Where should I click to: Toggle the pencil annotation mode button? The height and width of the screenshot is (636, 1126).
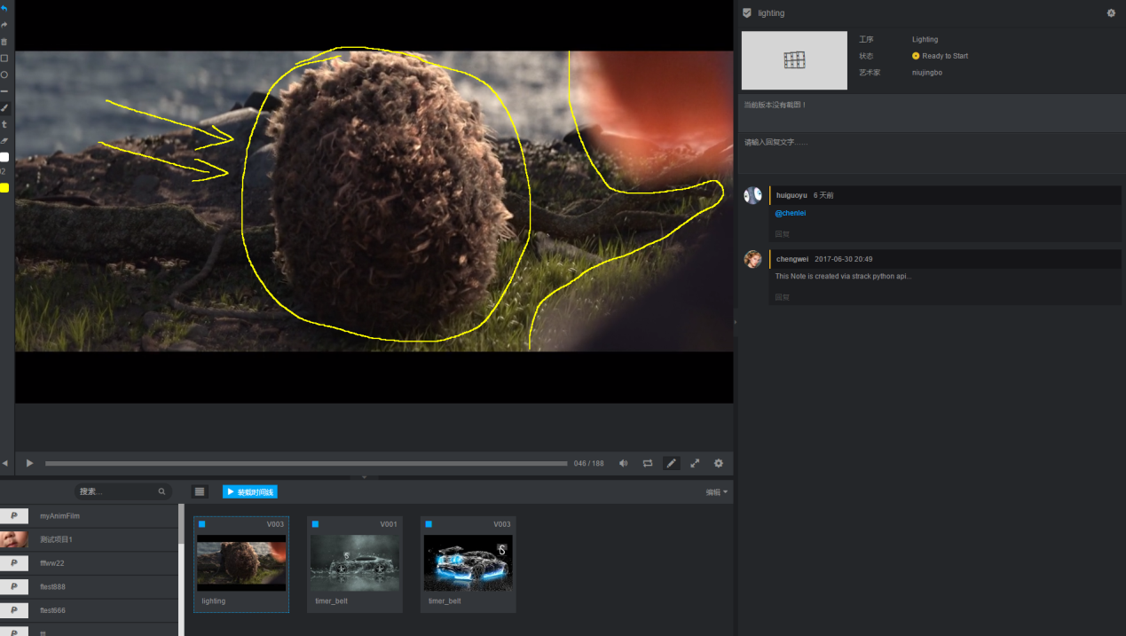(x=672, y=463)
